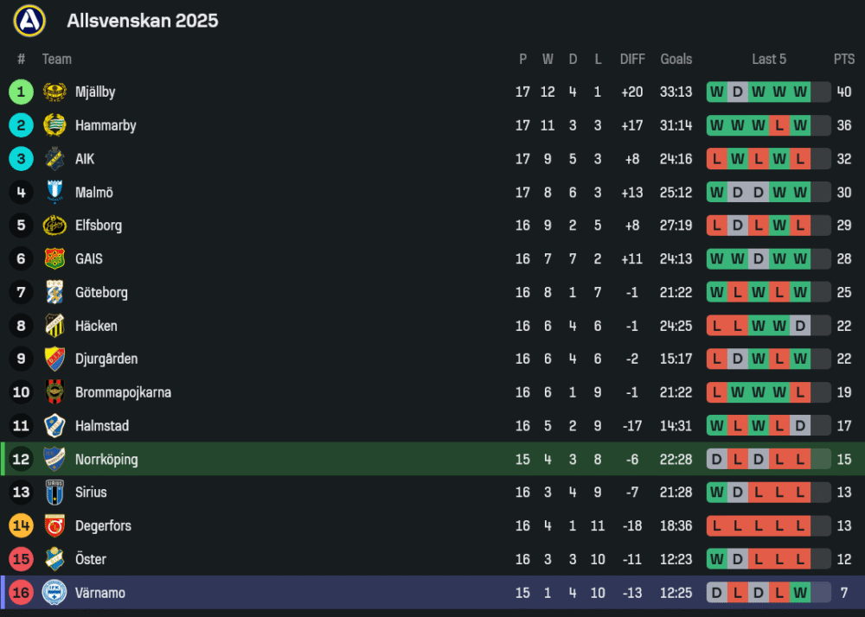The height and width of the screenshot is (617, 865).
Task: Click Öster's red position 15 badge
Action: tap(21, 559)
